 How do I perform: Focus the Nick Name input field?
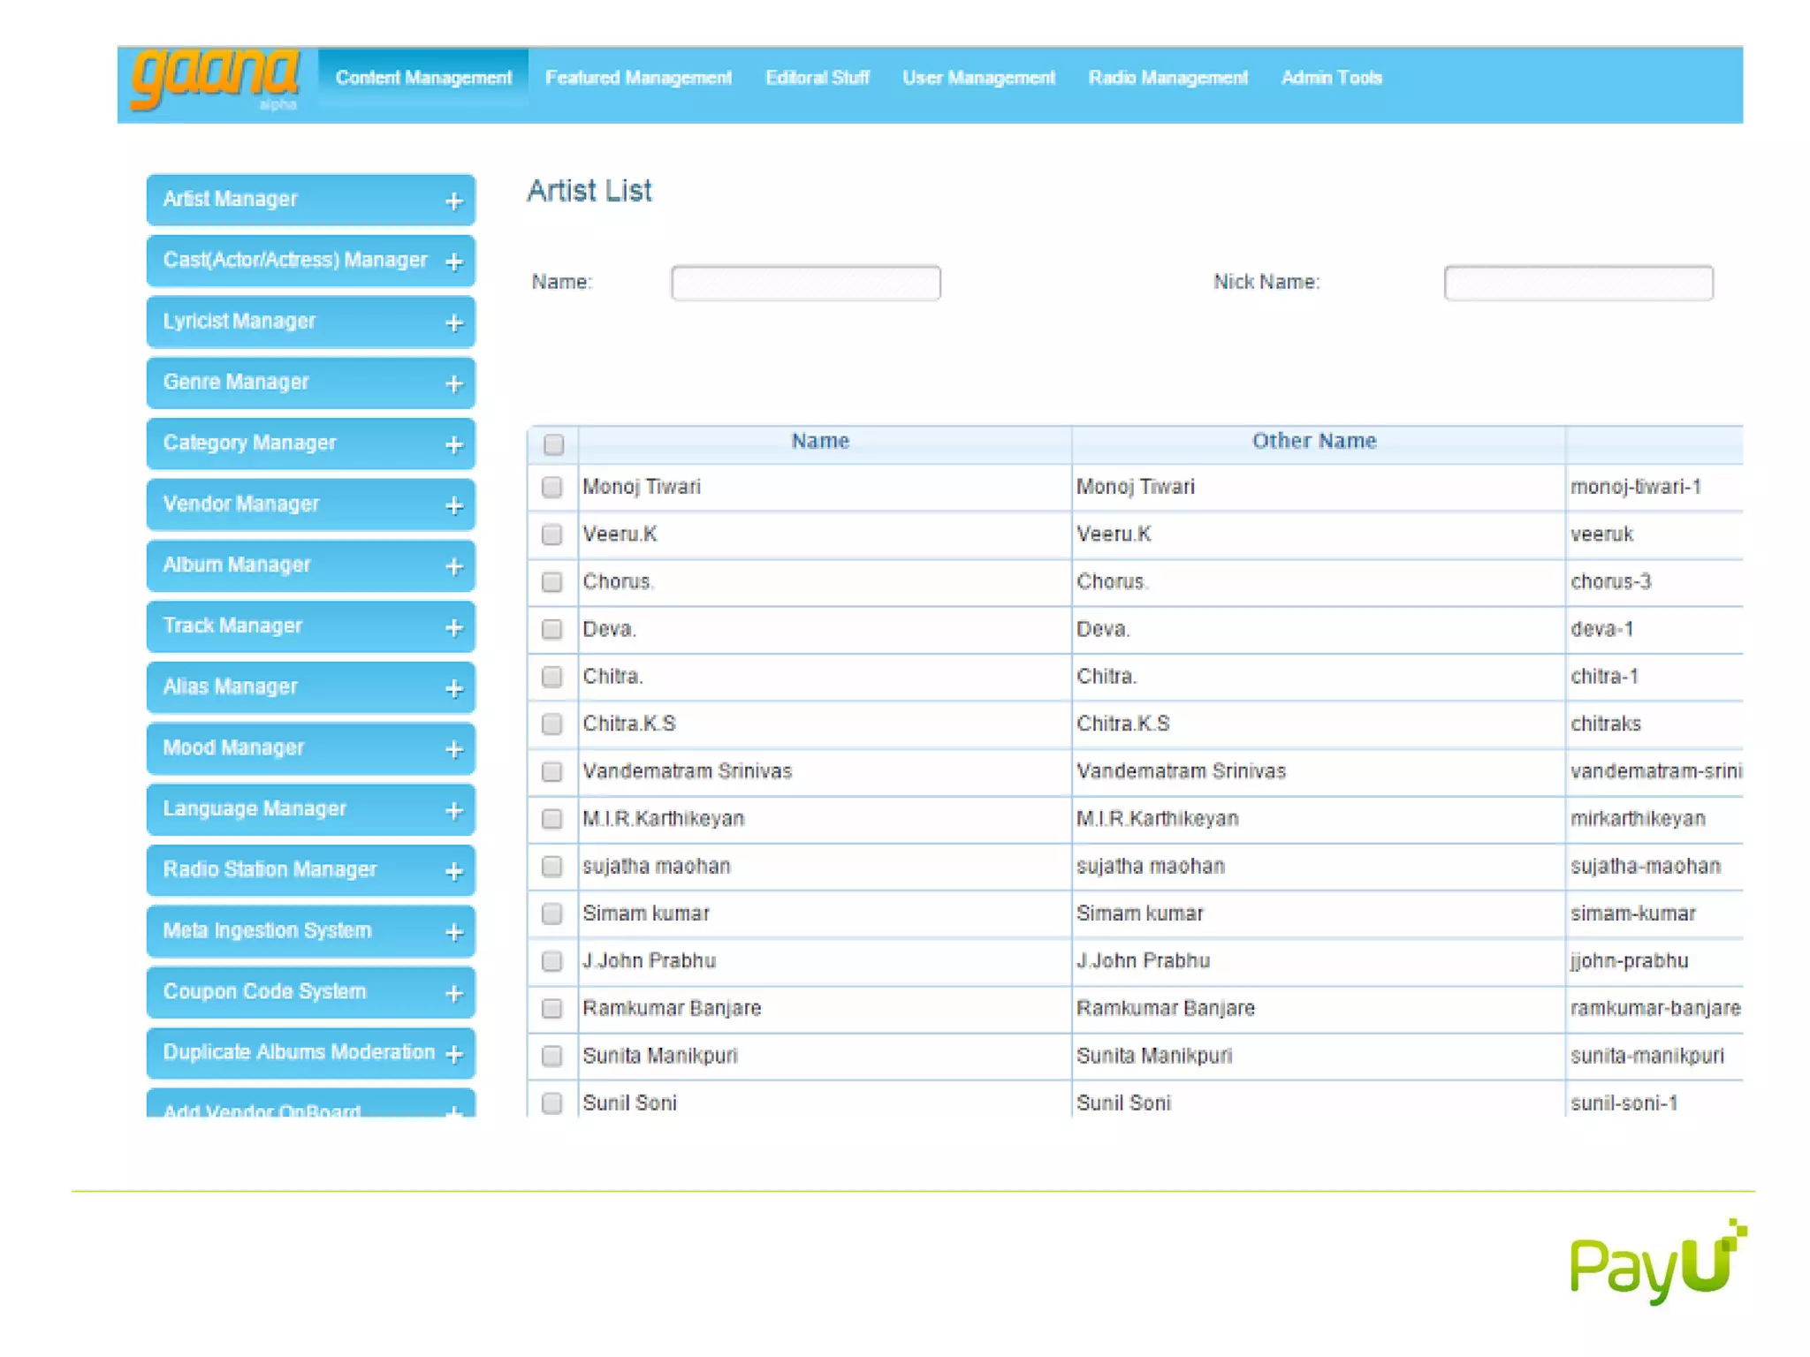tap(1578, 284)
